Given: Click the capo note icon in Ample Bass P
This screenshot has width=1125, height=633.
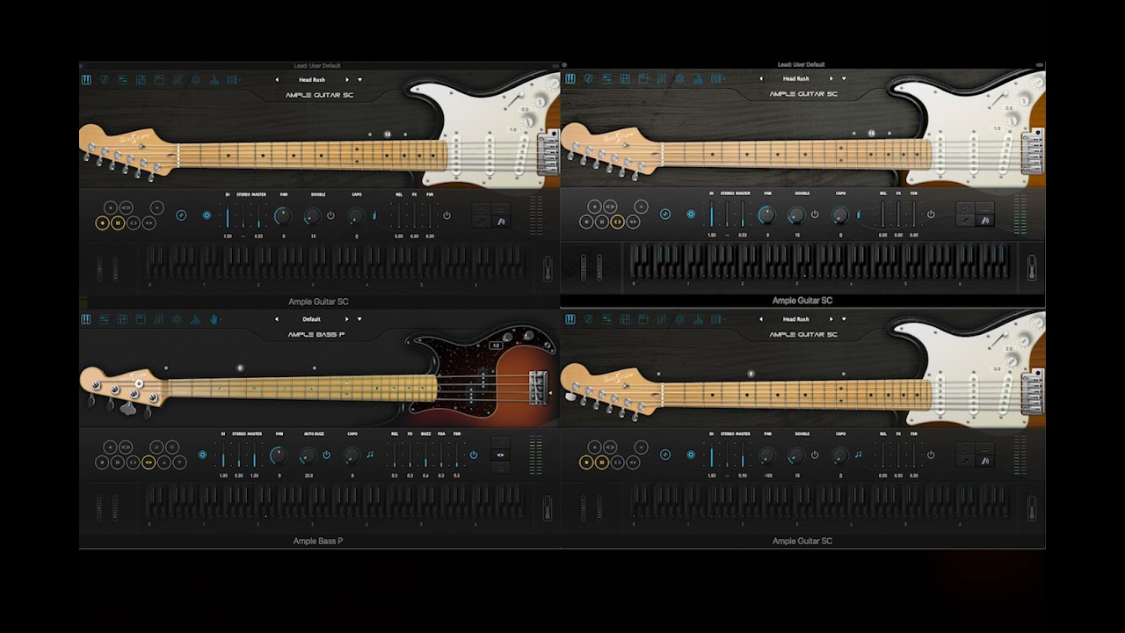Looking at the screenshot, I should [x=369, y=455].
